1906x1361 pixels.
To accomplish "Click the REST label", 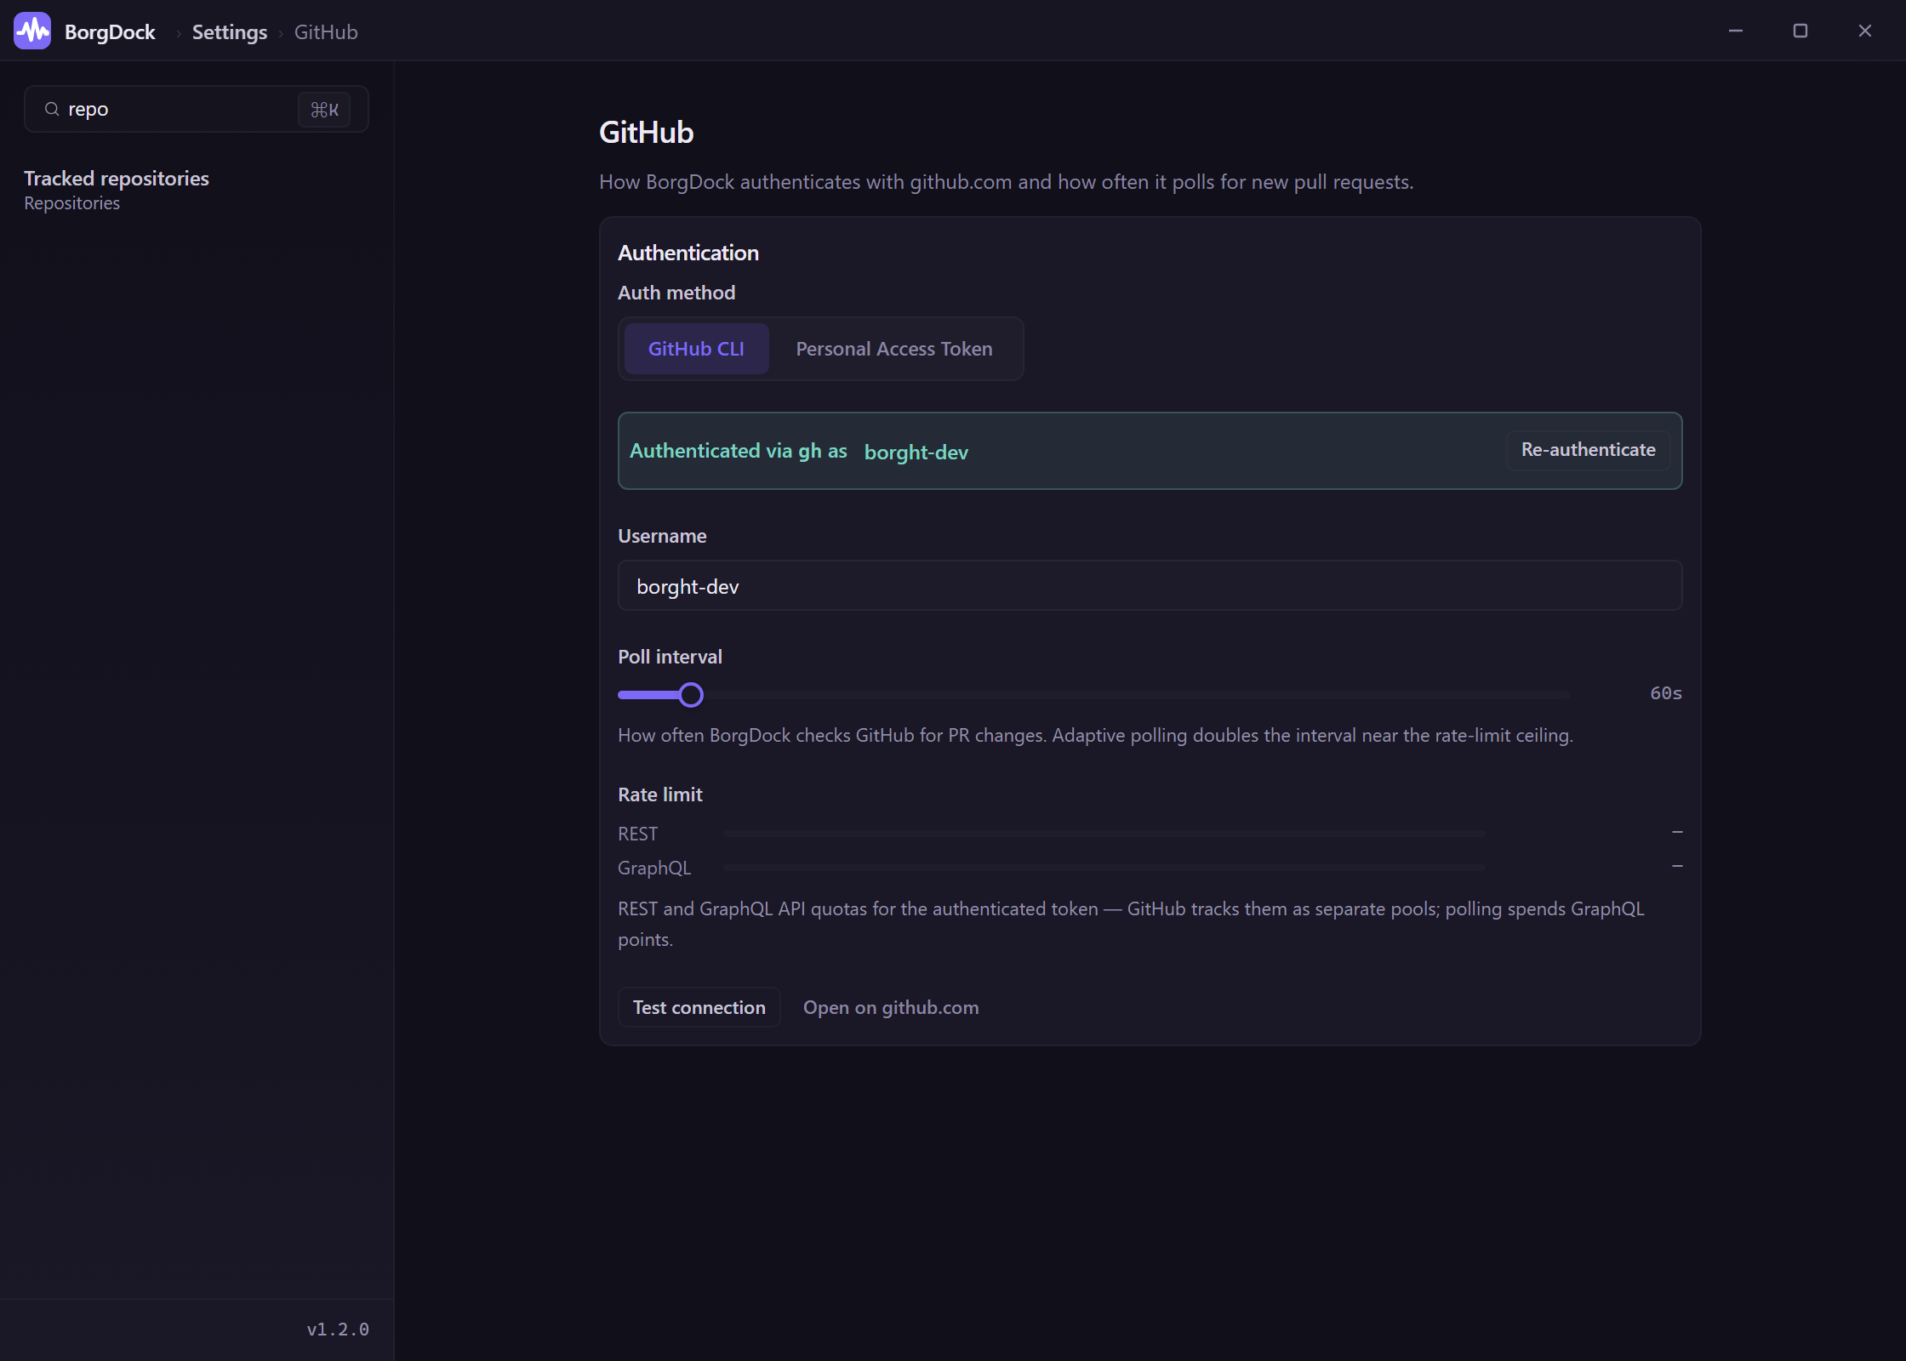I will tap(638, 834).
